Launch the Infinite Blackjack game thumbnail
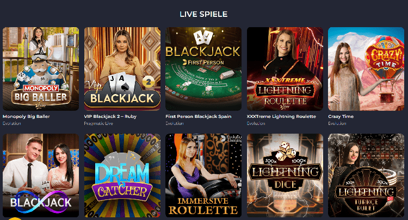Screen dimensions: 408x220 coord(41,175)
